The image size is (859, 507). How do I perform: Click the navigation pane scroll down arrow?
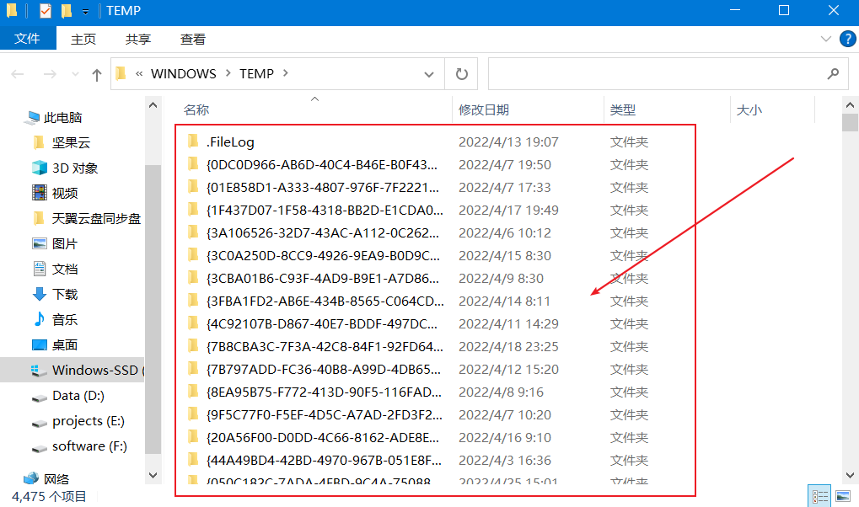click(153, 475)
